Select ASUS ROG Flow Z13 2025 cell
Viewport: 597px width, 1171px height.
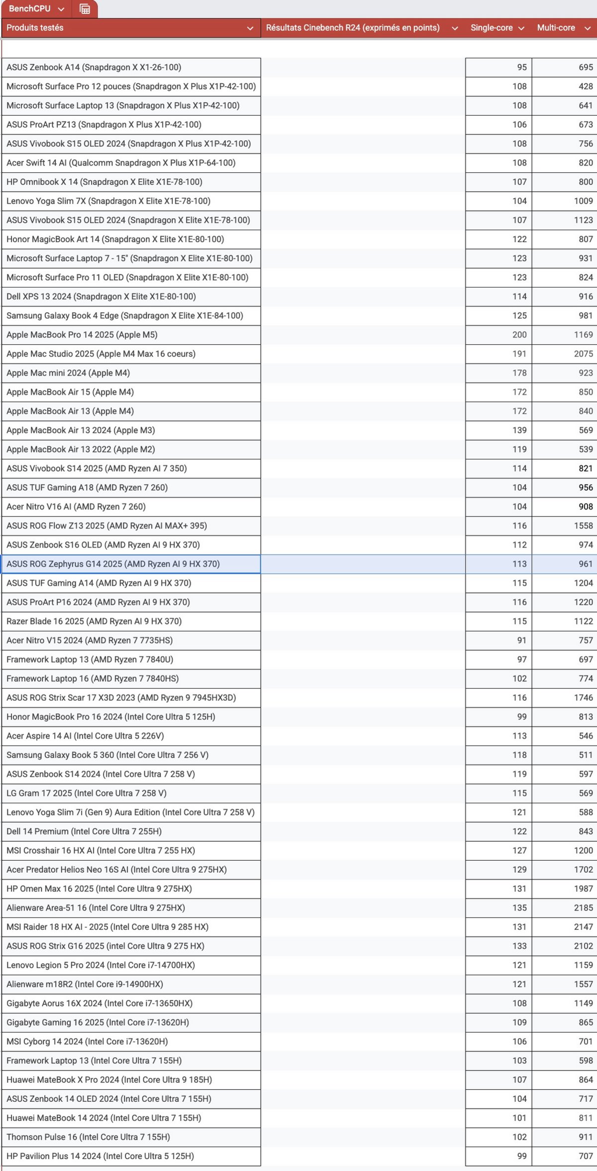[x=131, y=525]
